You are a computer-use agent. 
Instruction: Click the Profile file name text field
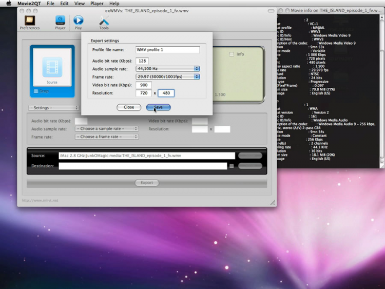[x=167, y=50]
